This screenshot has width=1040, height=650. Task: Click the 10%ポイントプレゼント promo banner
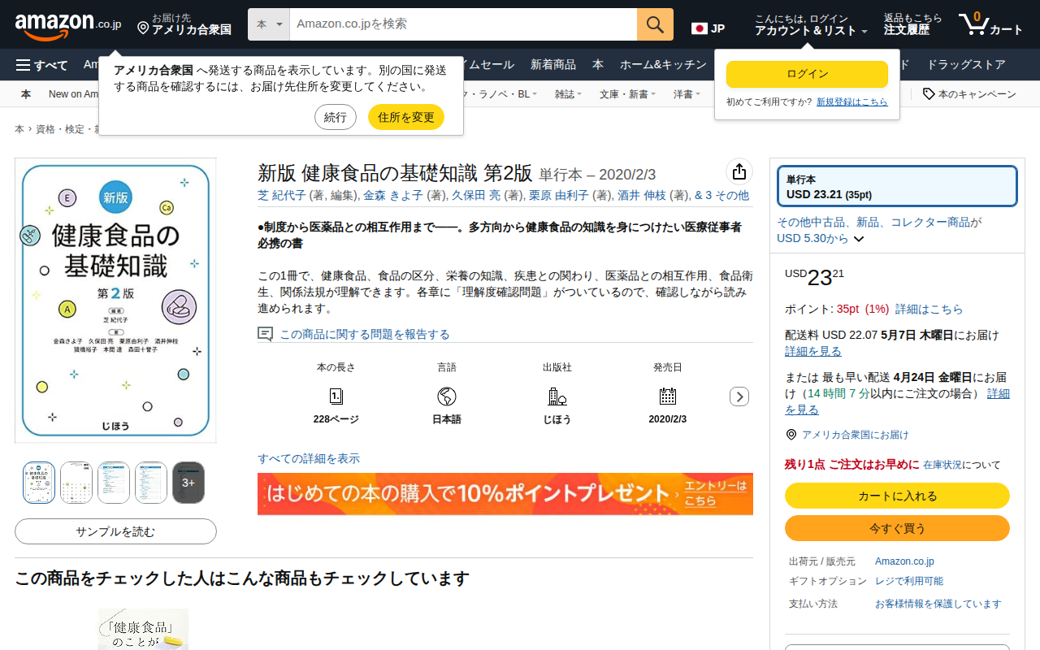pyautogui.click(x=505, y=494)
